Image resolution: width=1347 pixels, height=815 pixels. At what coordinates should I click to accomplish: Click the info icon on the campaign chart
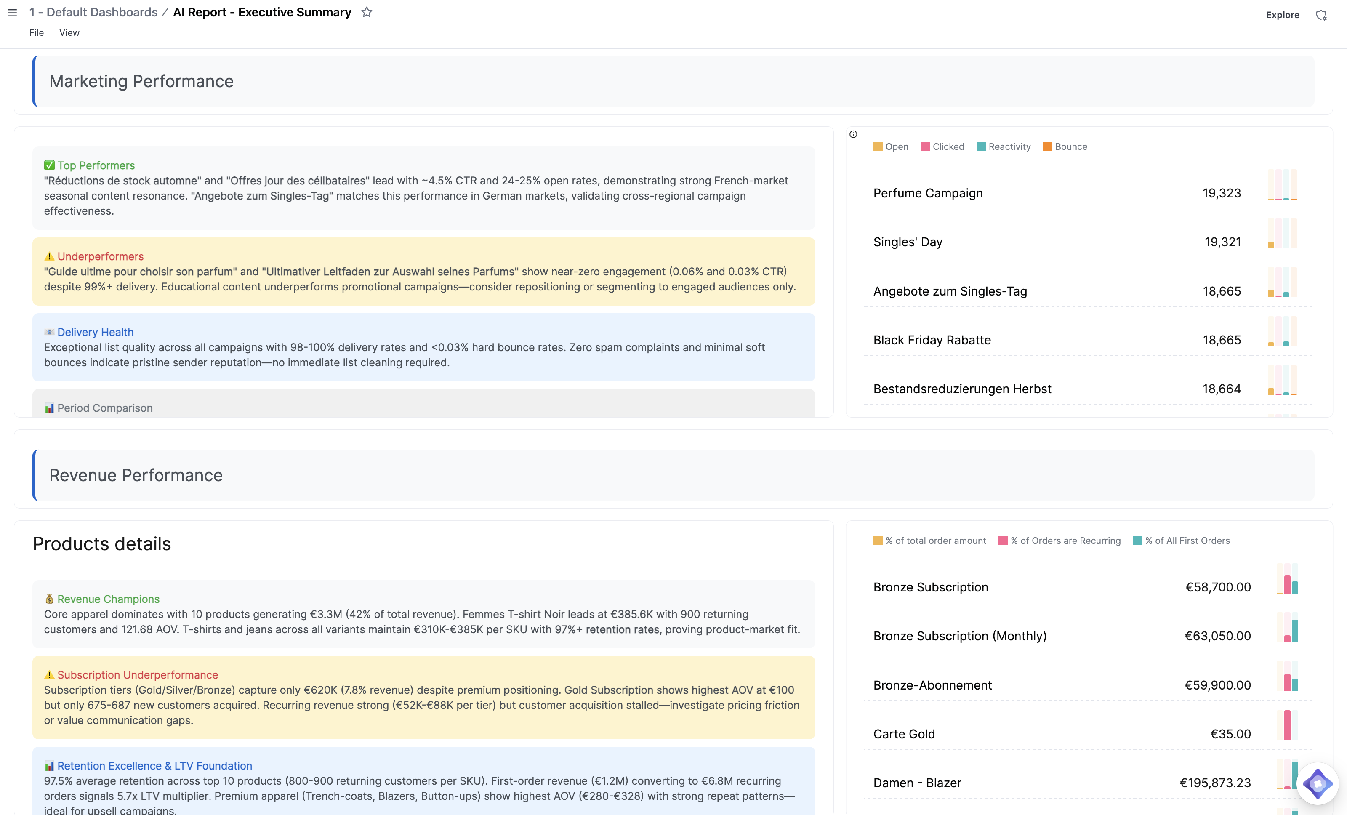pos(853,134)
